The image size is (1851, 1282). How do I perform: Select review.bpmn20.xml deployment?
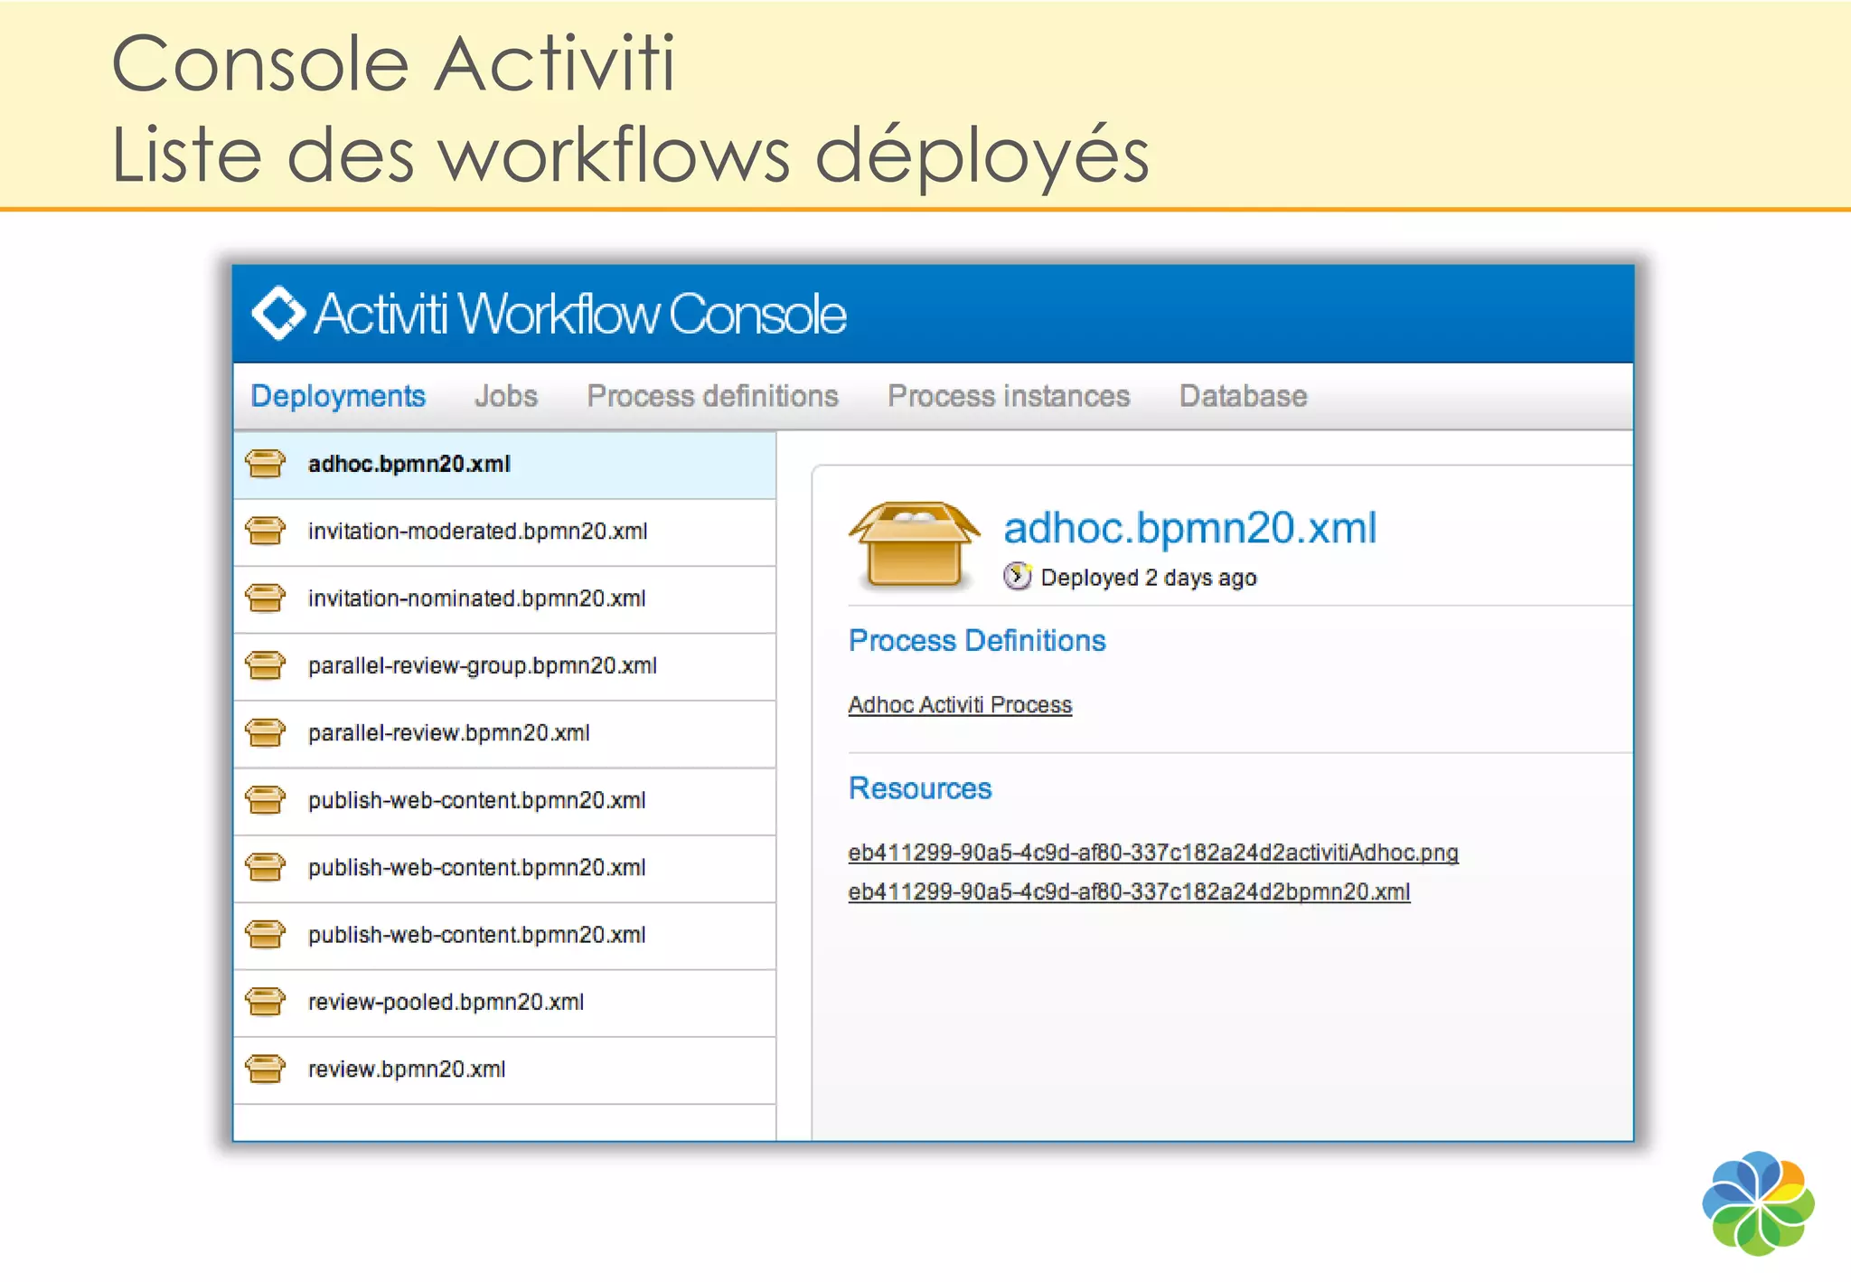tap(504, 1070)
